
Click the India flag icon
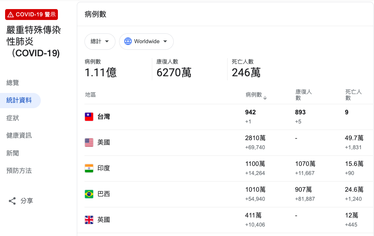(89, 168)
